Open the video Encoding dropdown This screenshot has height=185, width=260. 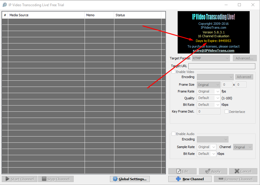click(215, 77)
